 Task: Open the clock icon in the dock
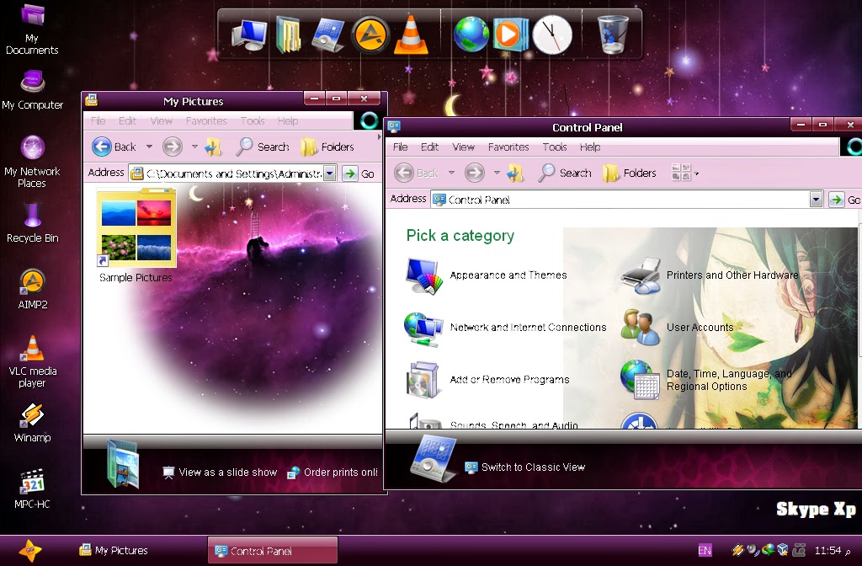tap(552, 35)
